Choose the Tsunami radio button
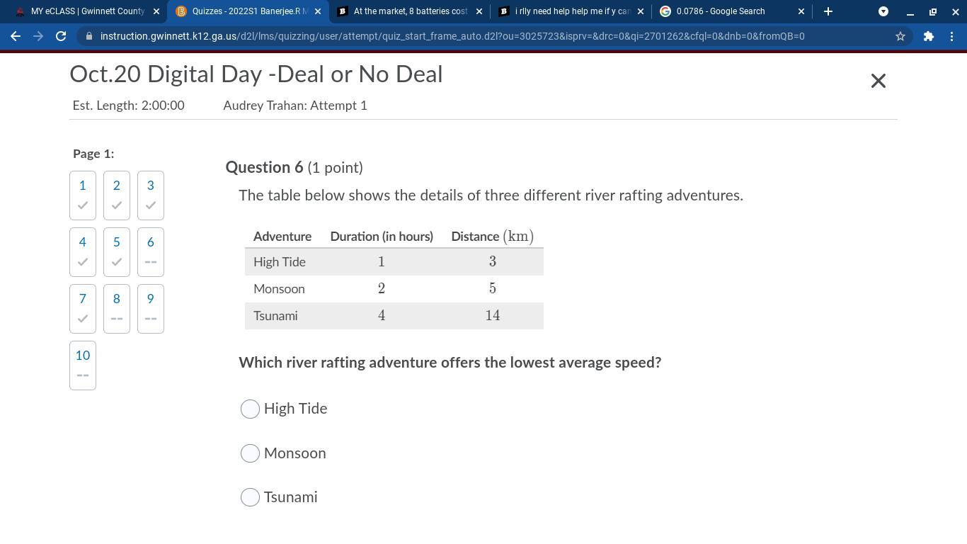This screenshot has width=967, height=544. (x=250, y=497)
